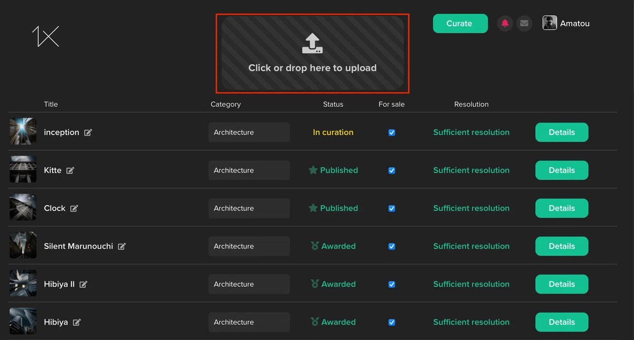Image resolution: width=634 pixels, height=340 pixels.
Task: Uncheck For sale on Kitte
Action: coord(391,171)
